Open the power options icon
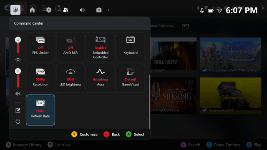Image resolution: width=267 pixels, height=150 pixels. tap(18, 121)
